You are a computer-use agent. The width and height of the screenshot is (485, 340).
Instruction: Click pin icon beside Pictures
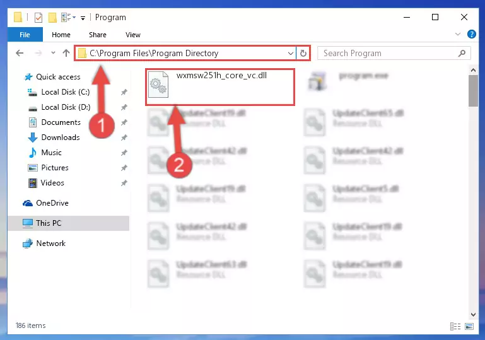124,168
